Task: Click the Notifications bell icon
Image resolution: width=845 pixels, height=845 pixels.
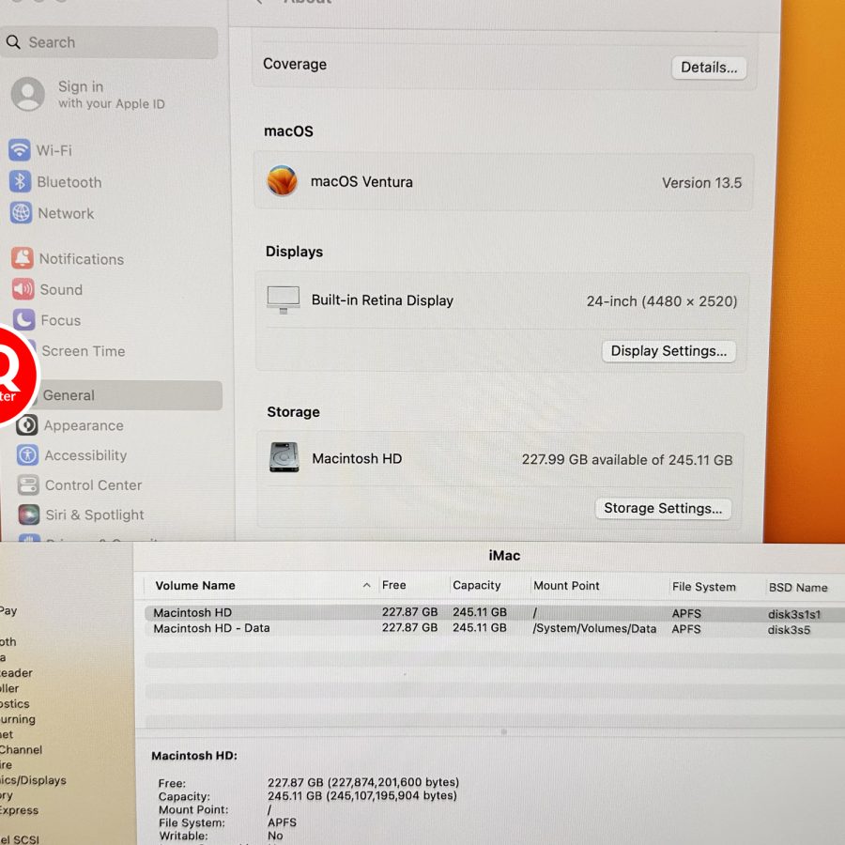Action: coord(23,258)
